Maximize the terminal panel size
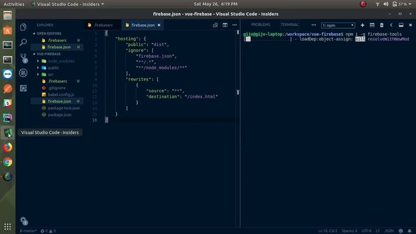Viewport: 416px width, 234px height. pos(401,25)
